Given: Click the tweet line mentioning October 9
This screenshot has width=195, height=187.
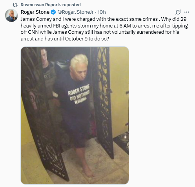Looking at the screenshot, I should [x=65, y=39].
